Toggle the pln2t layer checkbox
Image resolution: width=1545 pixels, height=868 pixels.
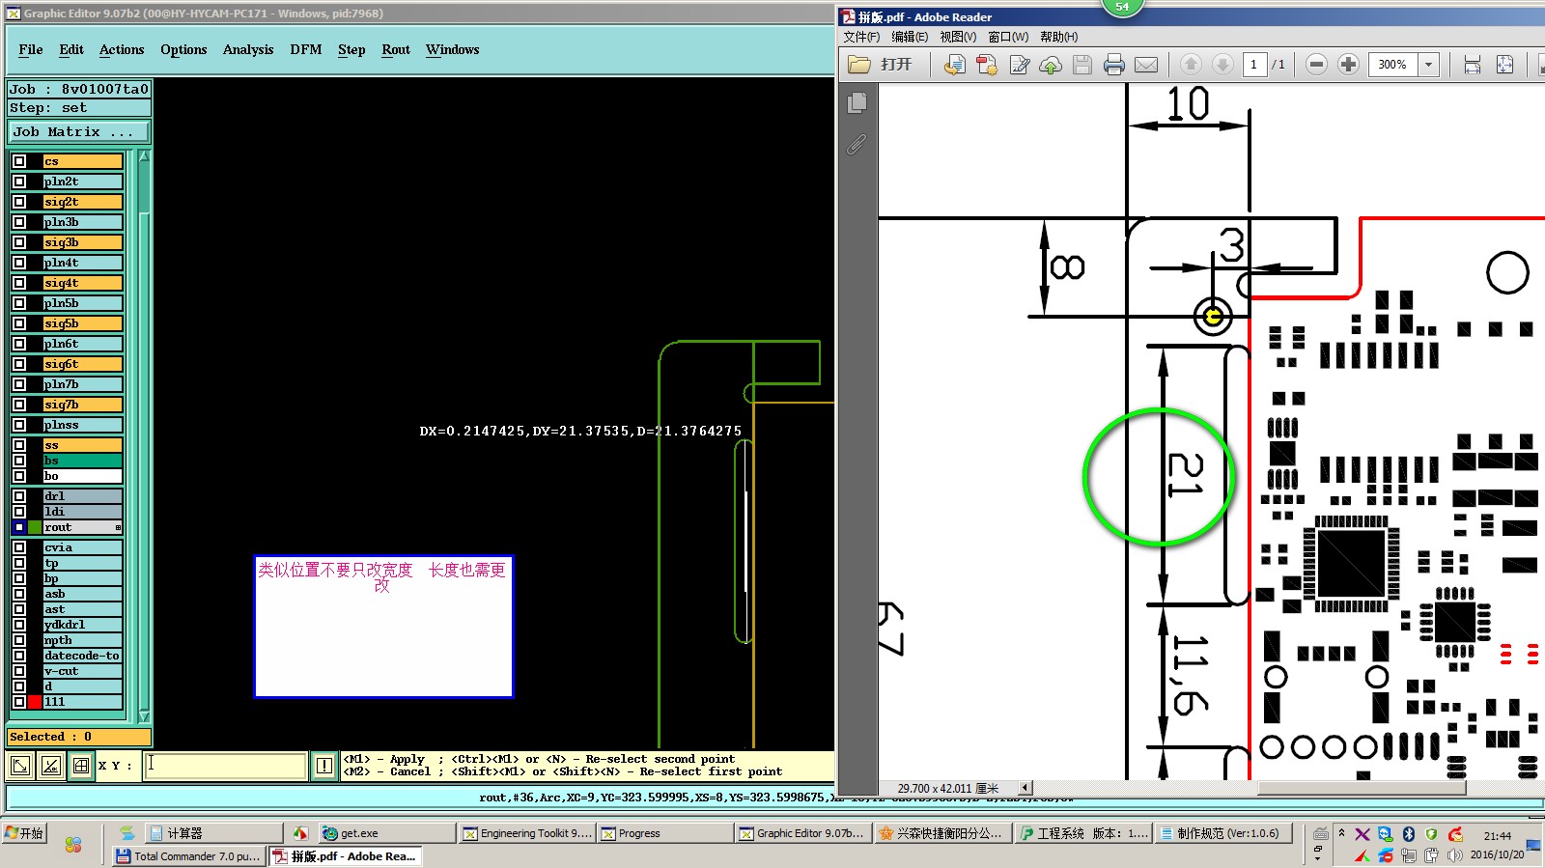coord(19,182)
